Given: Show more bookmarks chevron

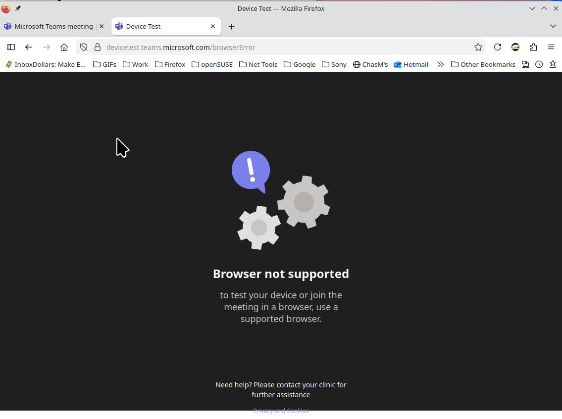Looking at the screenshot, I should click(440, 64).
